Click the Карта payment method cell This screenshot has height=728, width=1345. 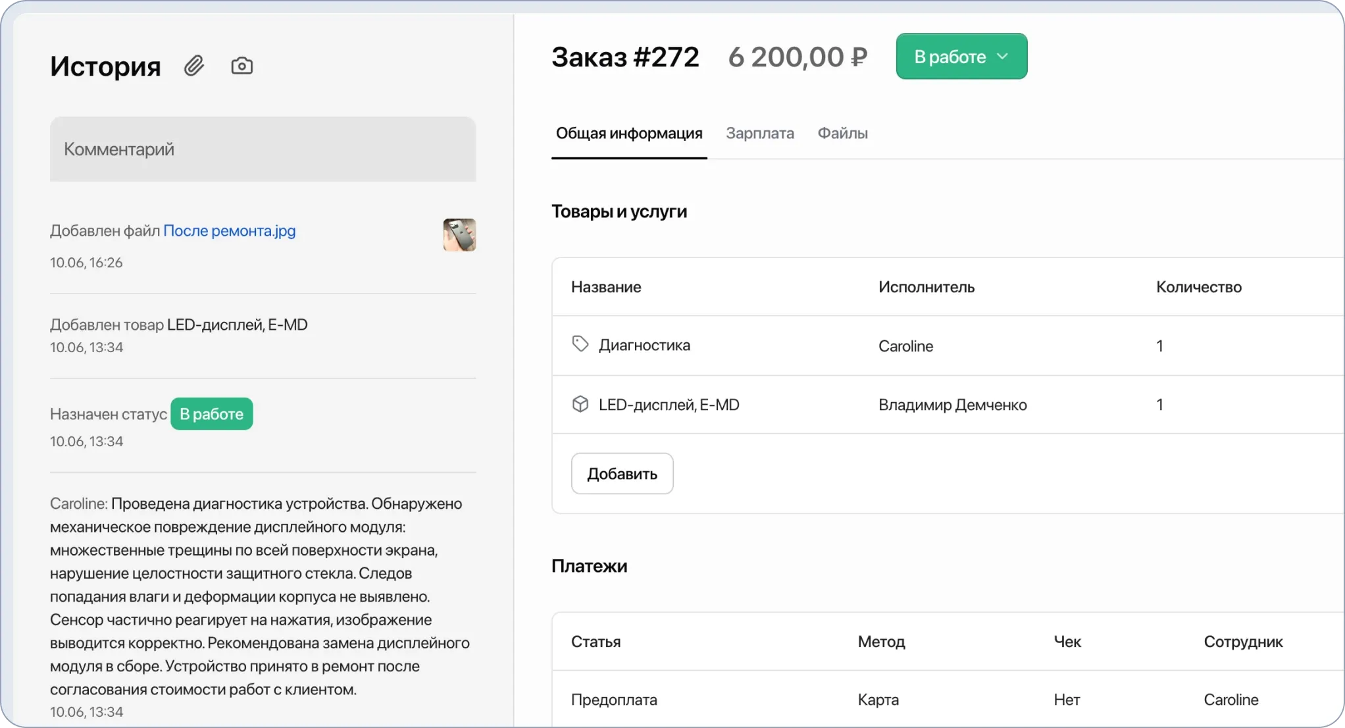coord(878,700)
